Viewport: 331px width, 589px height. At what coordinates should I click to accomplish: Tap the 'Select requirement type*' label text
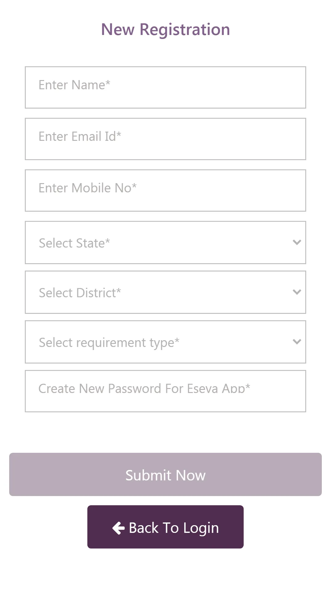coord(109,343)
